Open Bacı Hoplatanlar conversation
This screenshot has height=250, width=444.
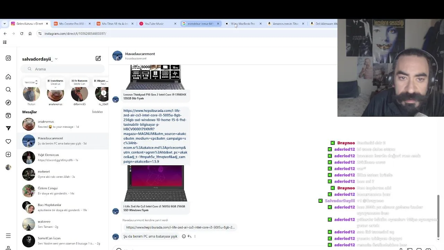pyautogui.click(x=63, y=208)
